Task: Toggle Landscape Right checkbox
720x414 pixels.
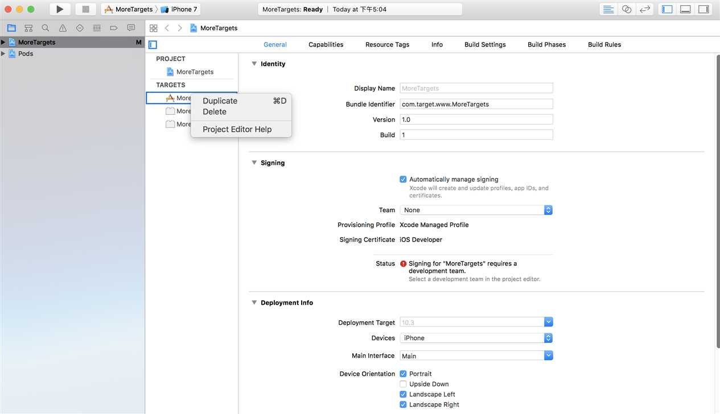Action: click(403, 404)
